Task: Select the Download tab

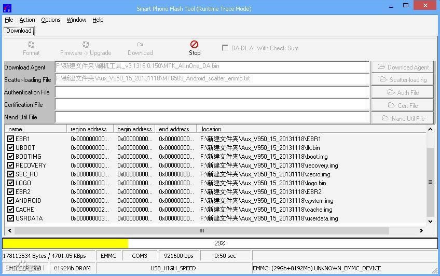Action: (x=19, y=31)
